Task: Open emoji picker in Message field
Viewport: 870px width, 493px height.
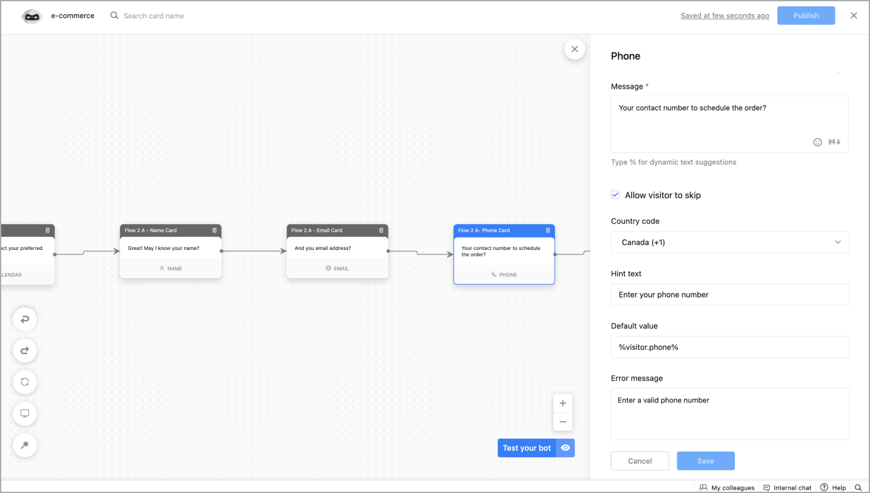Action: pos(817,142)
